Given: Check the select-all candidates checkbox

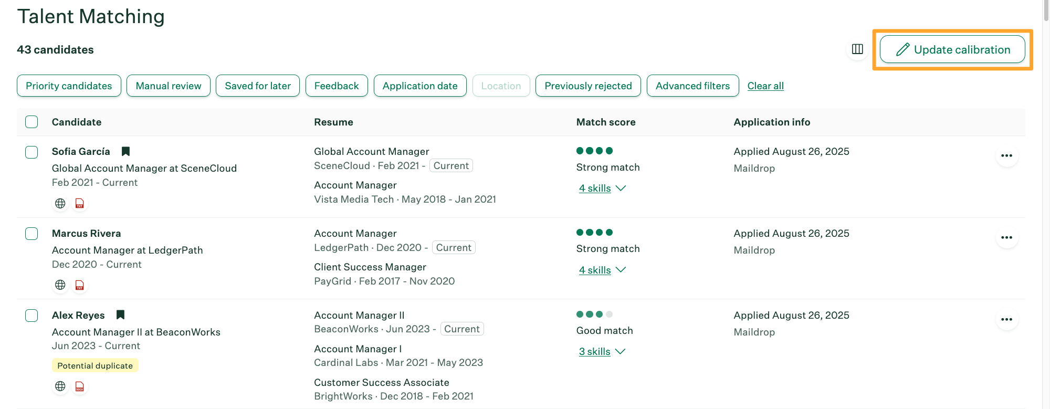Looking at the screenshot, I should coord(32,122).
